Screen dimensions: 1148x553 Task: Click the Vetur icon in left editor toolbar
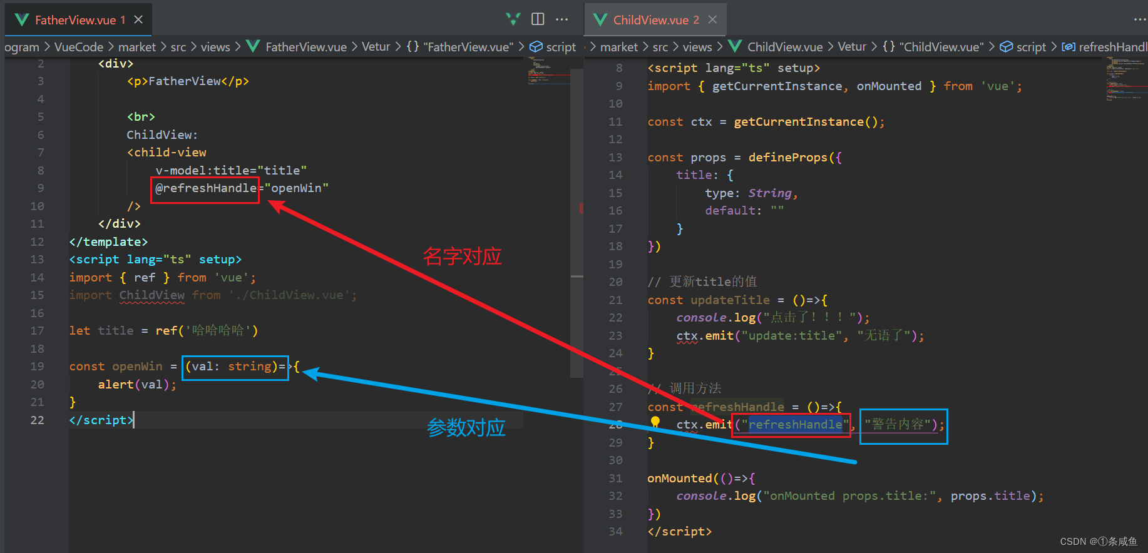pyautogui.click(x=513, y=19)
